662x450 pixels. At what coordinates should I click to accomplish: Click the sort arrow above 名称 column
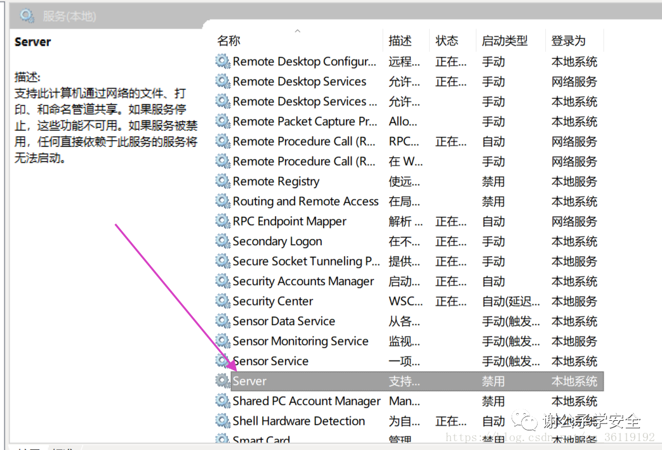pos(297,30)
